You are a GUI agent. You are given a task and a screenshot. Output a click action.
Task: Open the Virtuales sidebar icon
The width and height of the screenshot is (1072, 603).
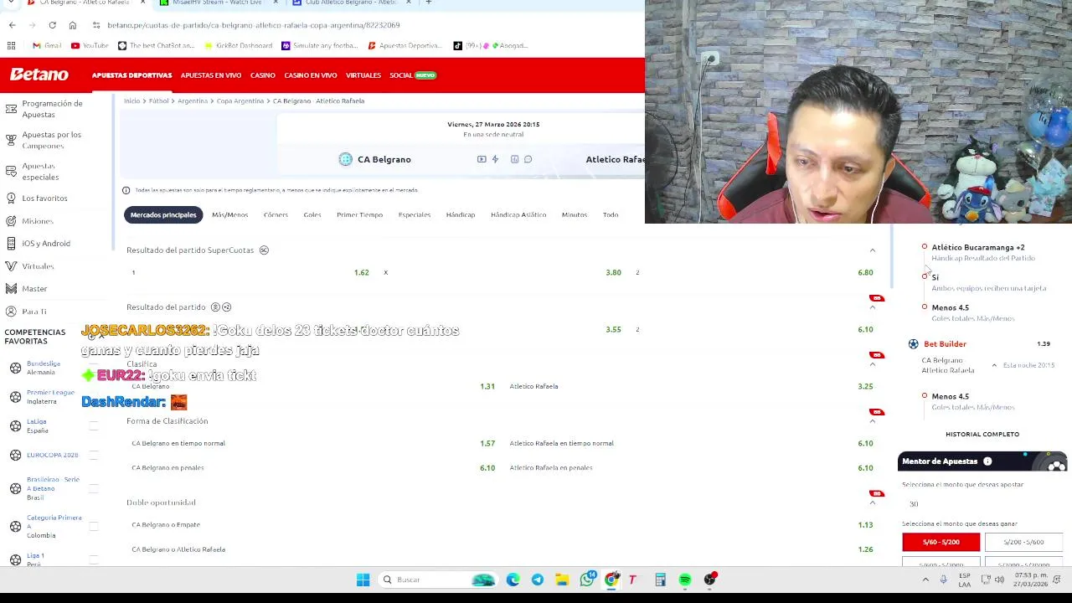[x=11, y=266]
